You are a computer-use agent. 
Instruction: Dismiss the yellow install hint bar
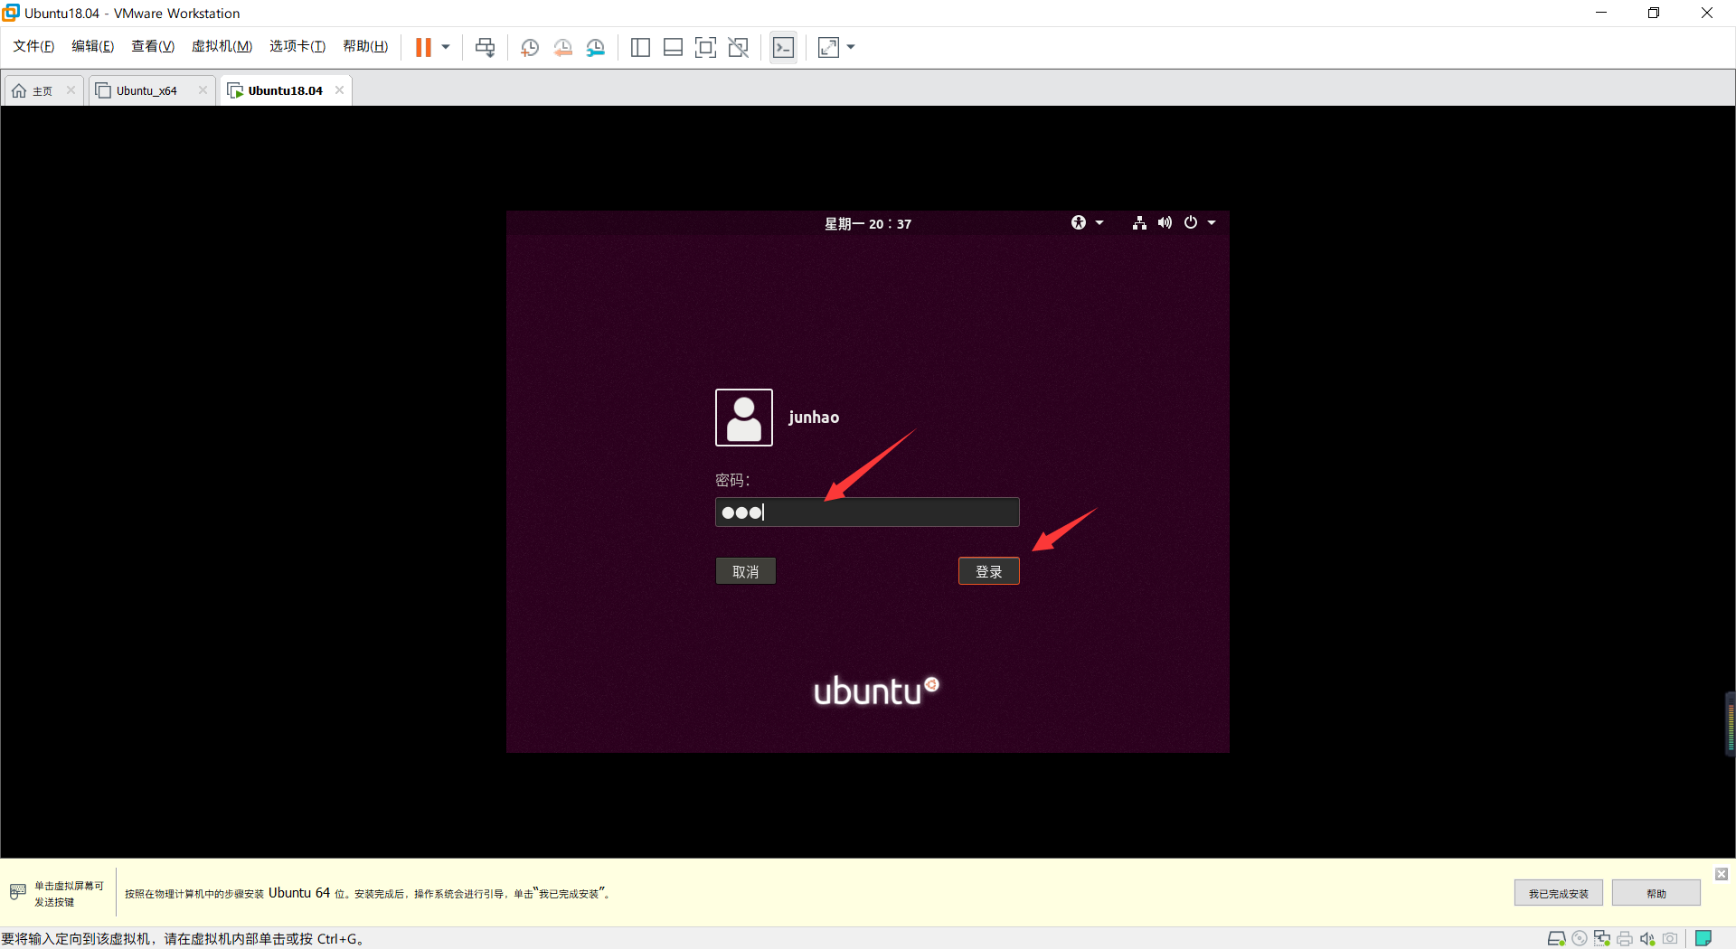coord(1722,874)
